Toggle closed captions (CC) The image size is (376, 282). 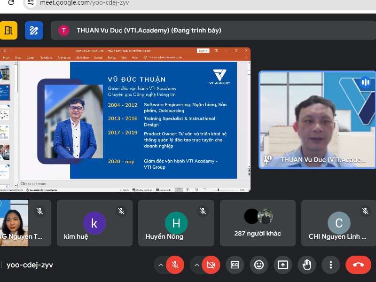tap(235, 265)
